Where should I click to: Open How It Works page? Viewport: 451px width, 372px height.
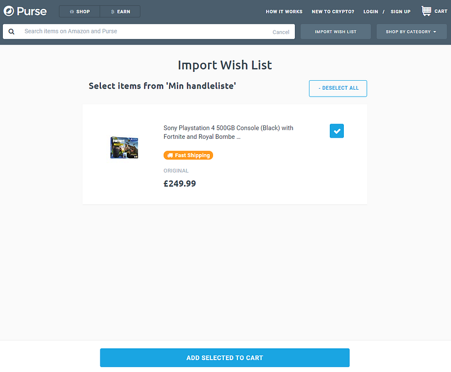point(284,11)
